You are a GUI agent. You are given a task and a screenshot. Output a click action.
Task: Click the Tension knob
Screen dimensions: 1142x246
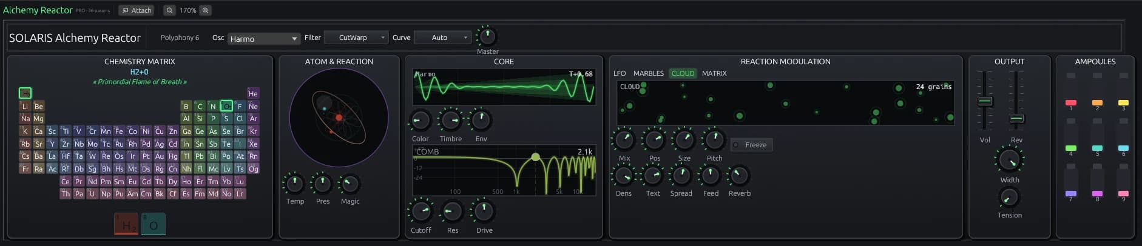[x=1009, y=197]
